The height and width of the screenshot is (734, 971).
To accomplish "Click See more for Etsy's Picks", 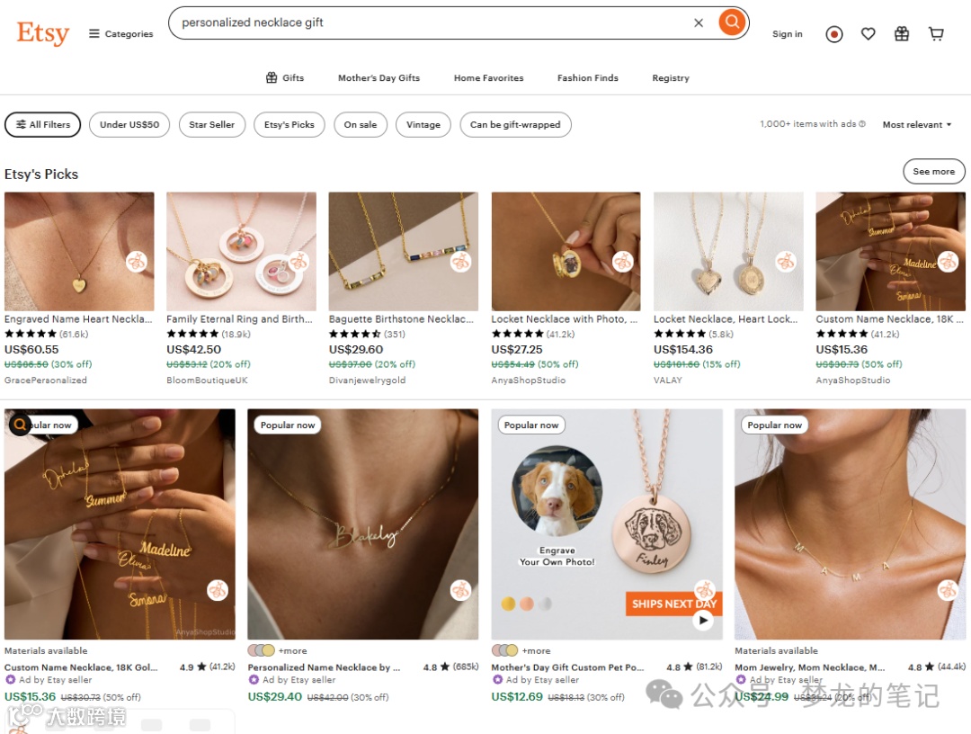I will (x=933, y=172).
